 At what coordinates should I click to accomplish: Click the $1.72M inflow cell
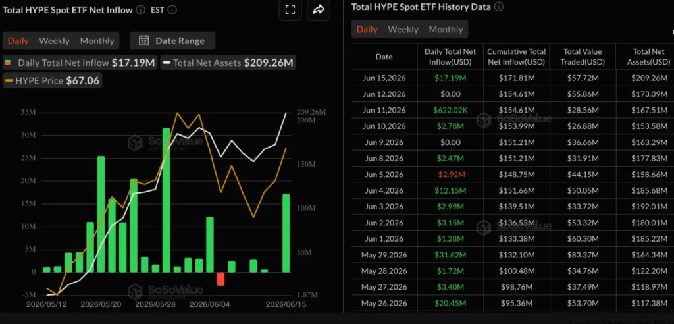coord(450,271)
